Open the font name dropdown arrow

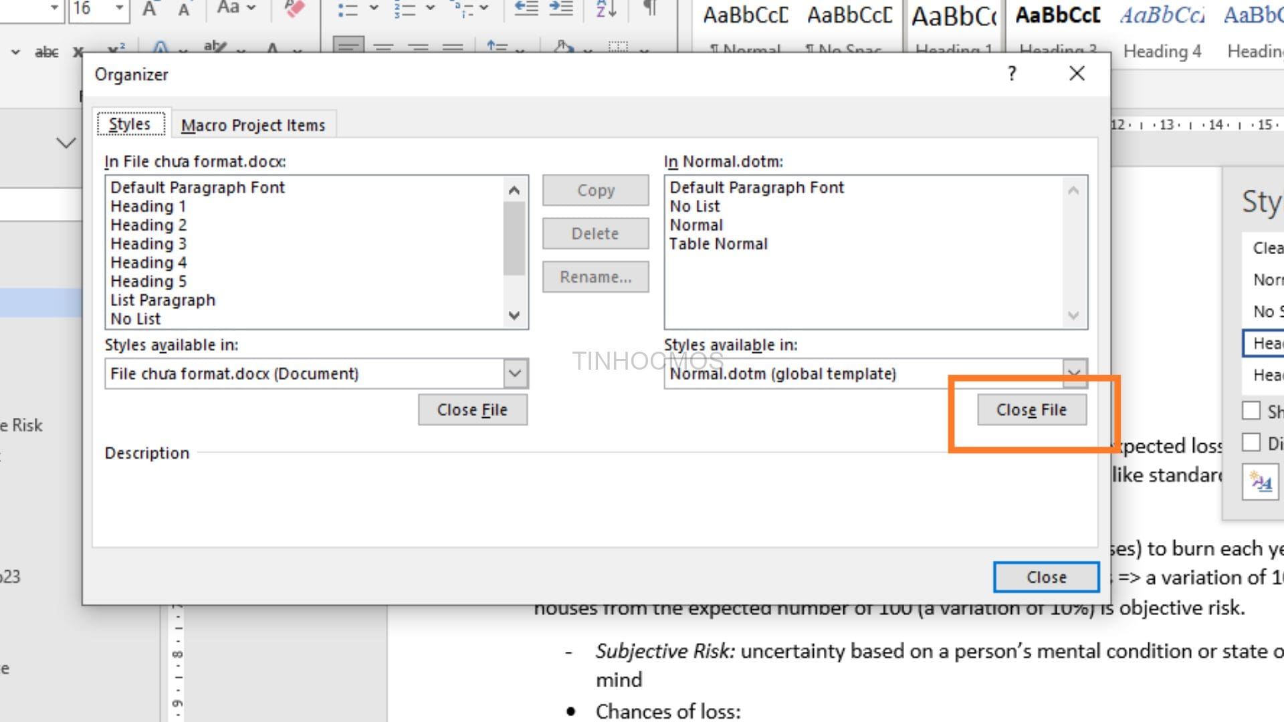[x=55, y=8]
